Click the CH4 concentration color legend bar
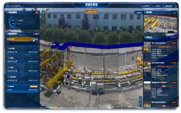This screenshot has width=181, height=113. [50, 107]
